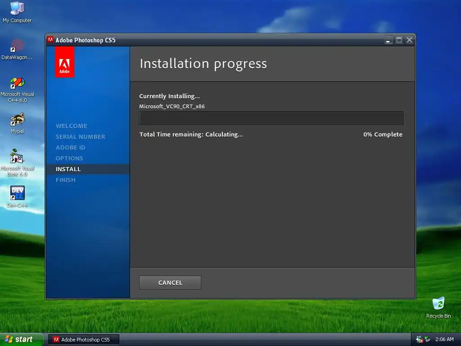The image size is (461, 346).
Task: Open the Windows start menu
Action: tap(22, 339)
